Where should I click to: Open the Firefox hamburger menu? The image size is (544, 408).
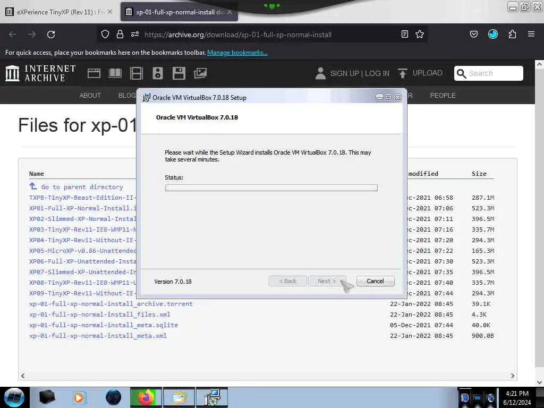(531, 34)
